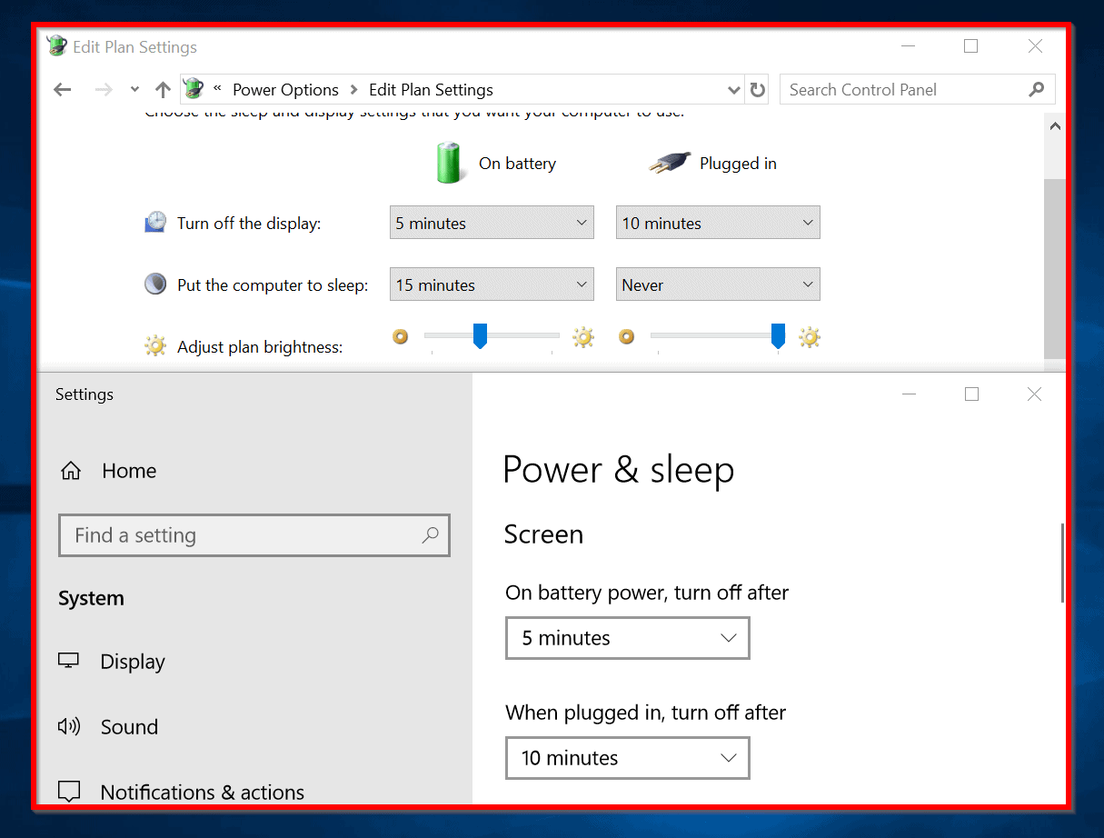
Task: Select Power Options in the breadcrumb path
Action: (x=285, y=89)
